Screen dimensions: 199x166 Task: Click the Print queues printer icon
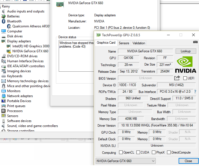(x=3, y=106)
